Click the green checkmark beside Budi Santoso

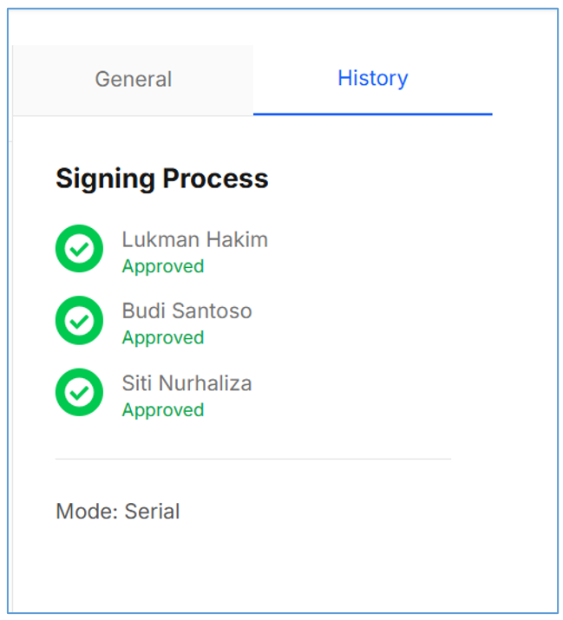(x=79, y=321)
